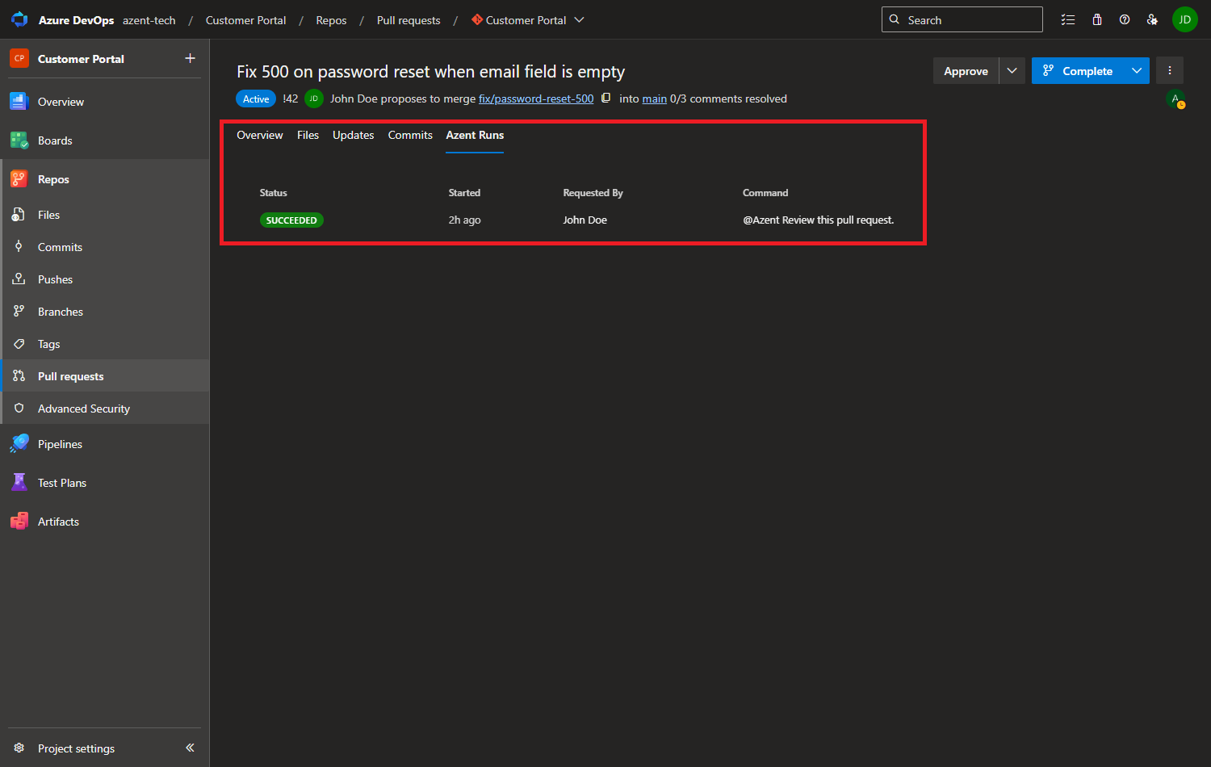The image size is (1211, 767).
Task: Click the pull request title text
Action: click(430, 72)
